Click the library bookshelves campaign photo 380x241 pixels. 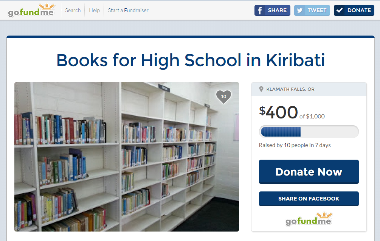127,157
